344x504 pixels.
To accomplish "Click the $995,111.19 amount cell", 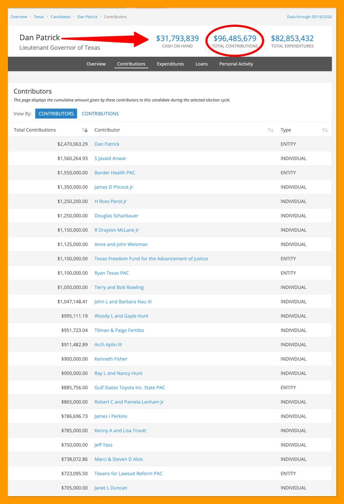I will [75, 316].
